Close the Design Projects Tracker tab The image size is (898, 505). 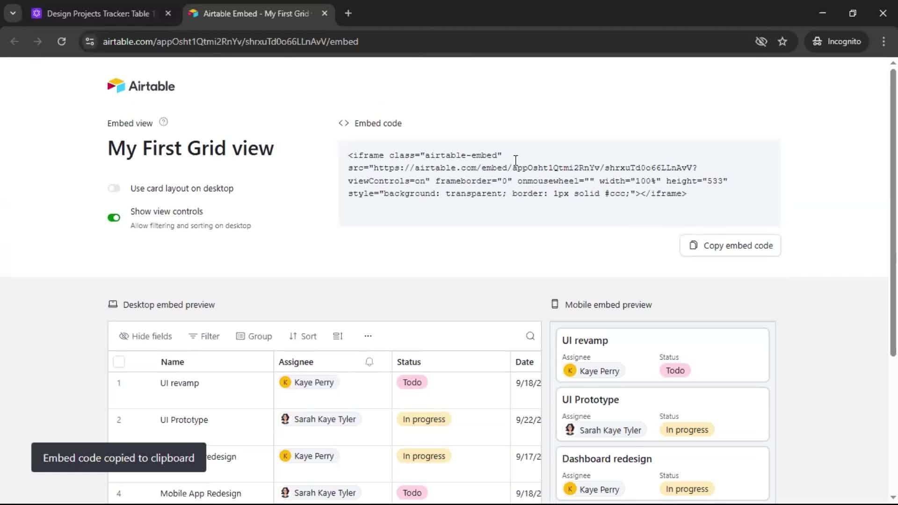coord(168,14)
